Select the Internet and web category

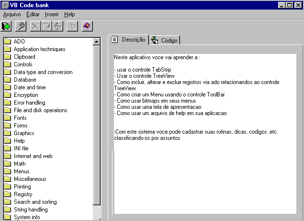(x=33, y=156)
